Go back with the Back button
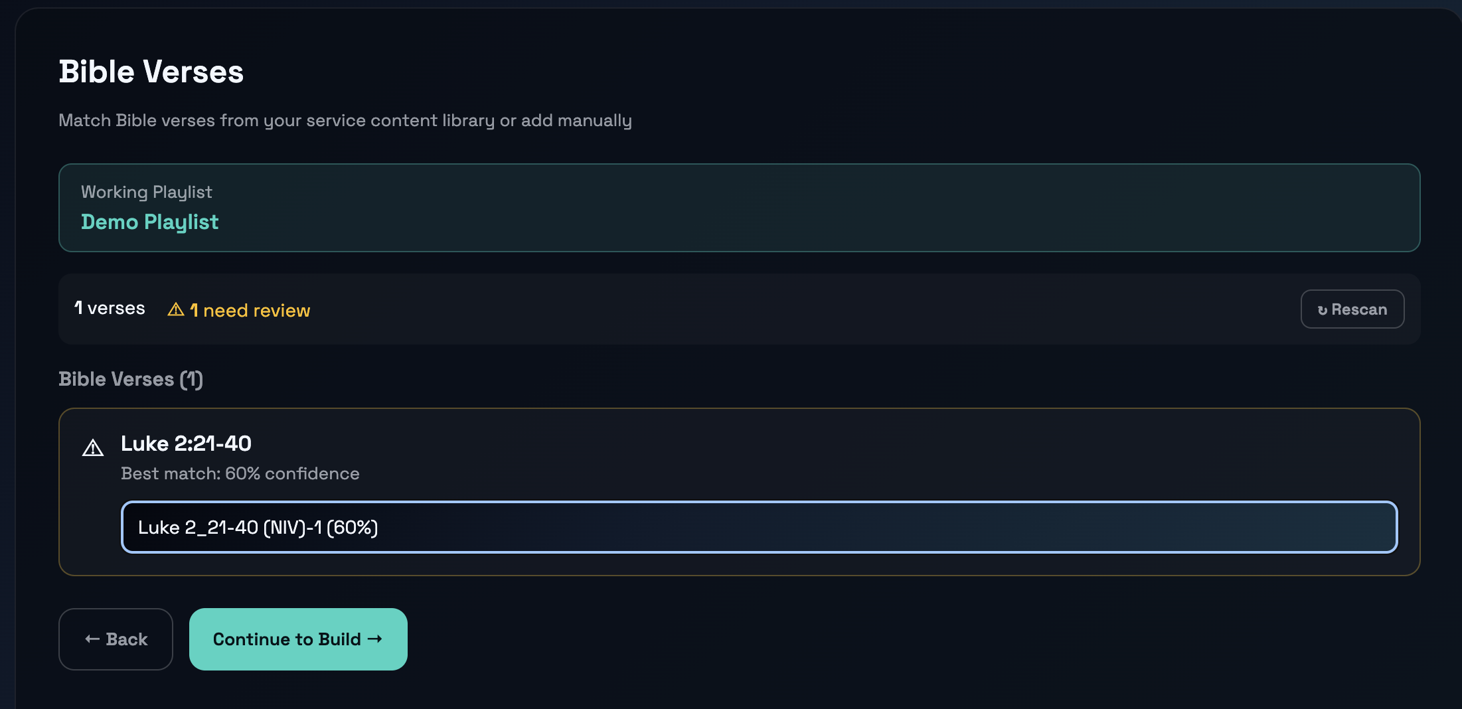The image size is (1462, 709). [116, 639]
